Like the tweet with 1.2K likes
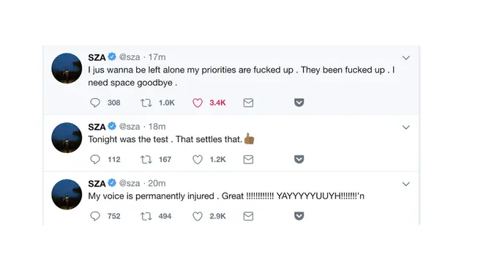Image resolution: width=483 pixels, height=271 pixels. [198, 160]
